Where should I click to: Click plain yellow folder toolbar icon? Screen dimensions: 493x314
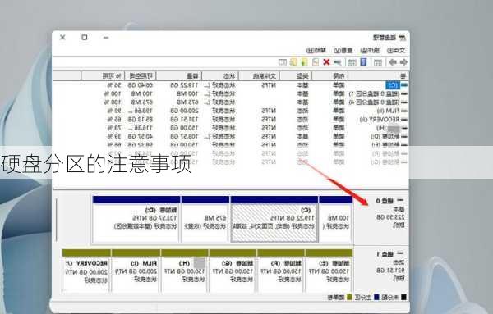point(293,61)
